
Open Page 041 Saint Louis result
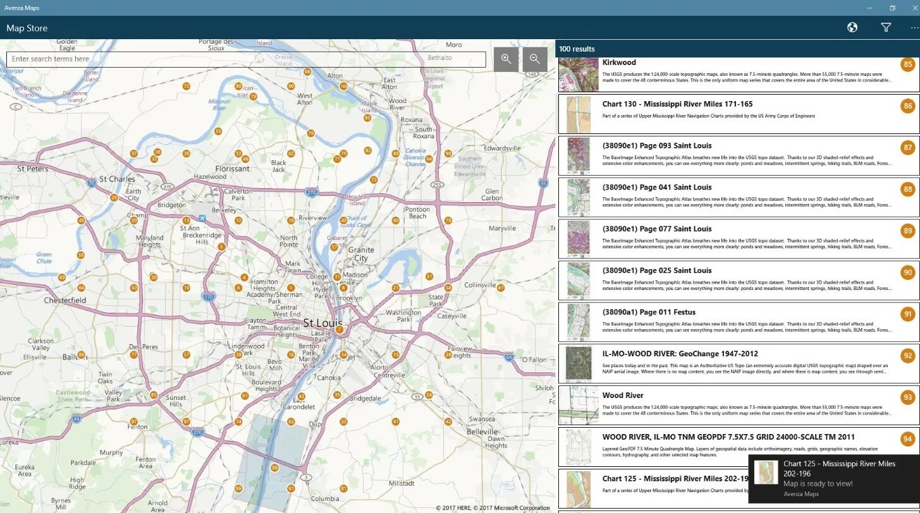tap(738, 197)
